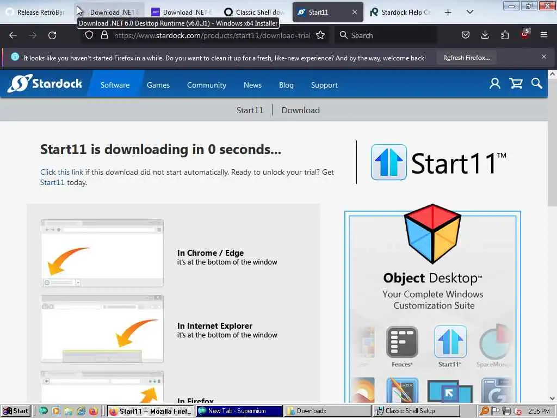Click the page scrollbar up arrow

pos(552,74)
